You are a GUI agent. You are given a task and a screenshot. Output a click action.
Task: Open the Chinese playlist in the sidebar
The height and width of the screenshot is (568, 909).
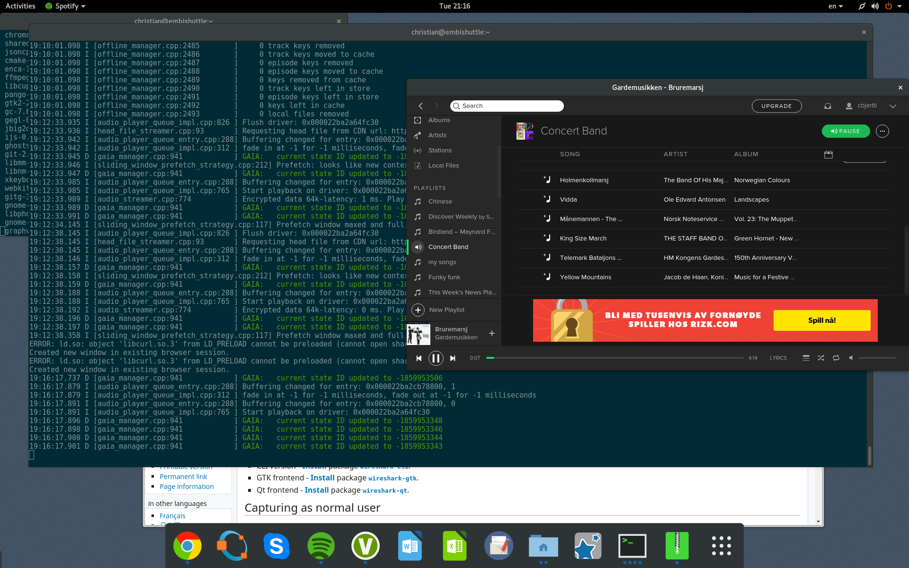[440, 201]
